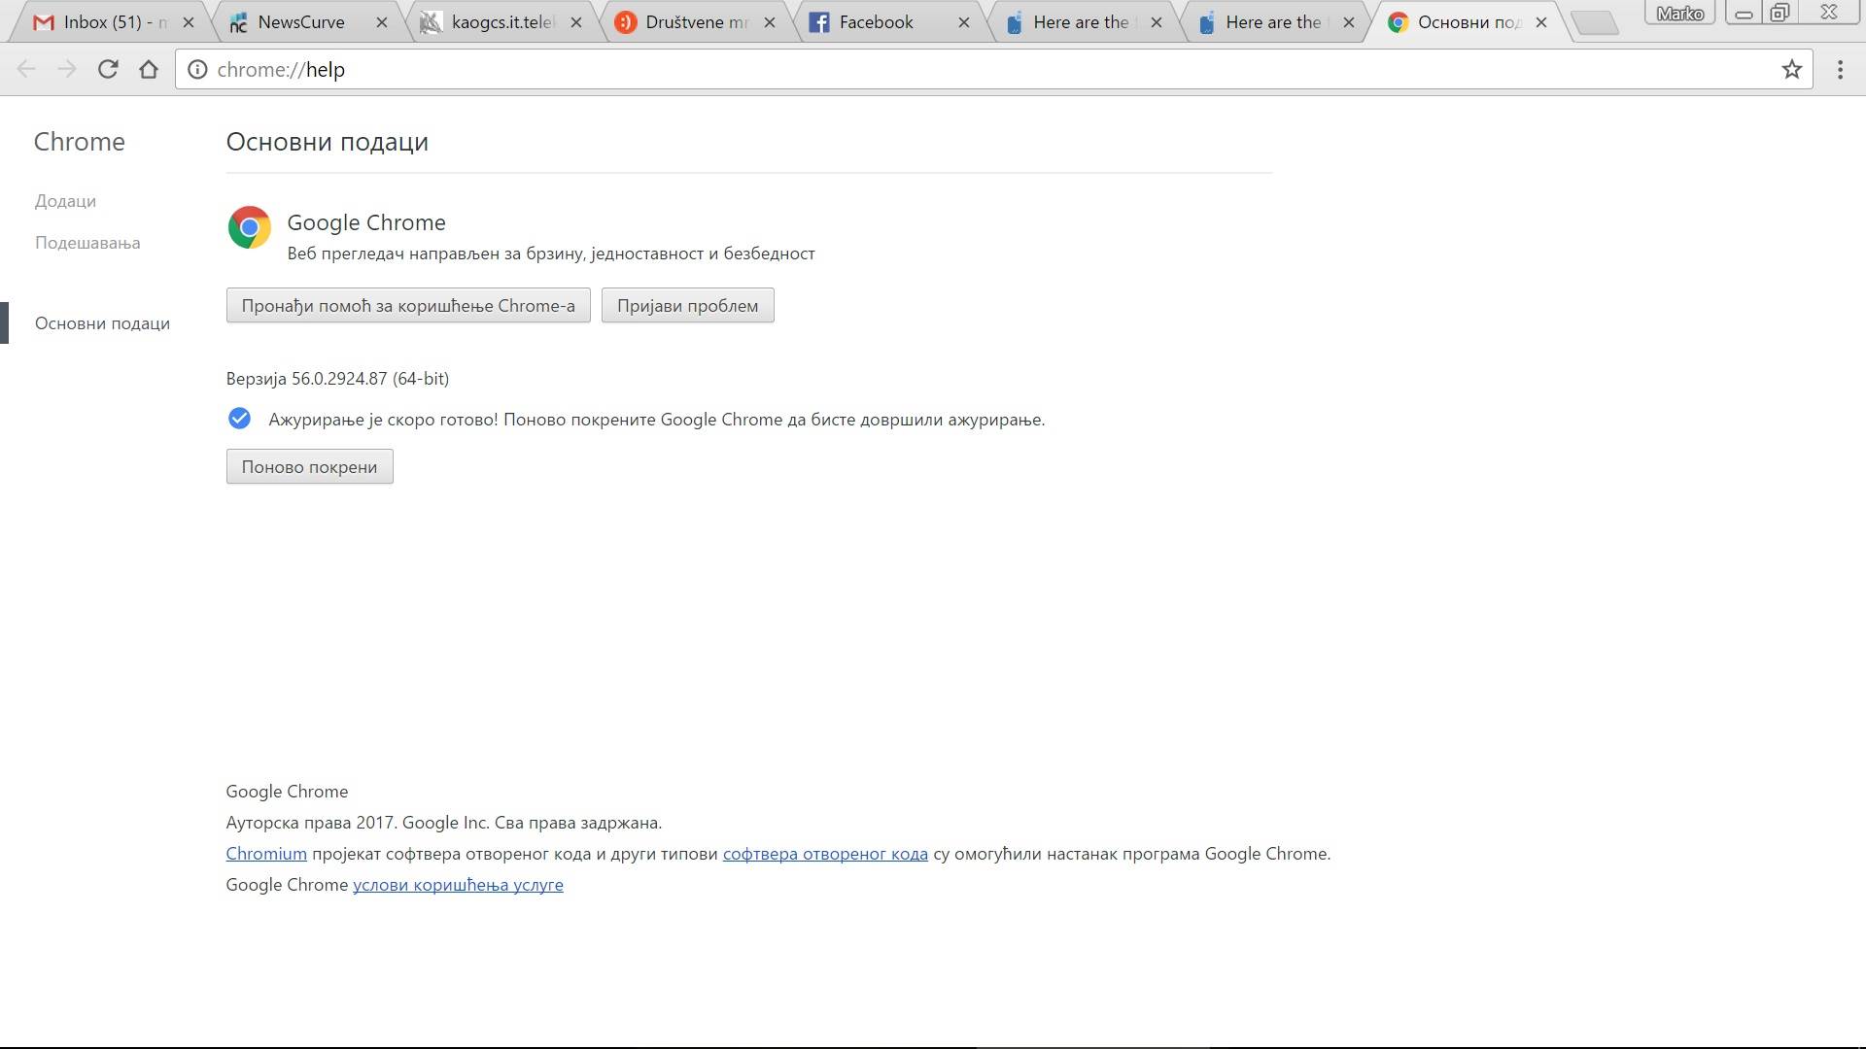Viewport: 1866px width, 1049px height.
Task: Click the home icon in toolbar
Action: pyautogui.click(x=149, y=69)
